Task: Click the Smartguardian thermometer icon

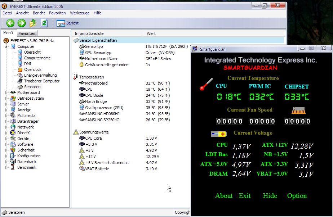Action: [x=206, y=84]
